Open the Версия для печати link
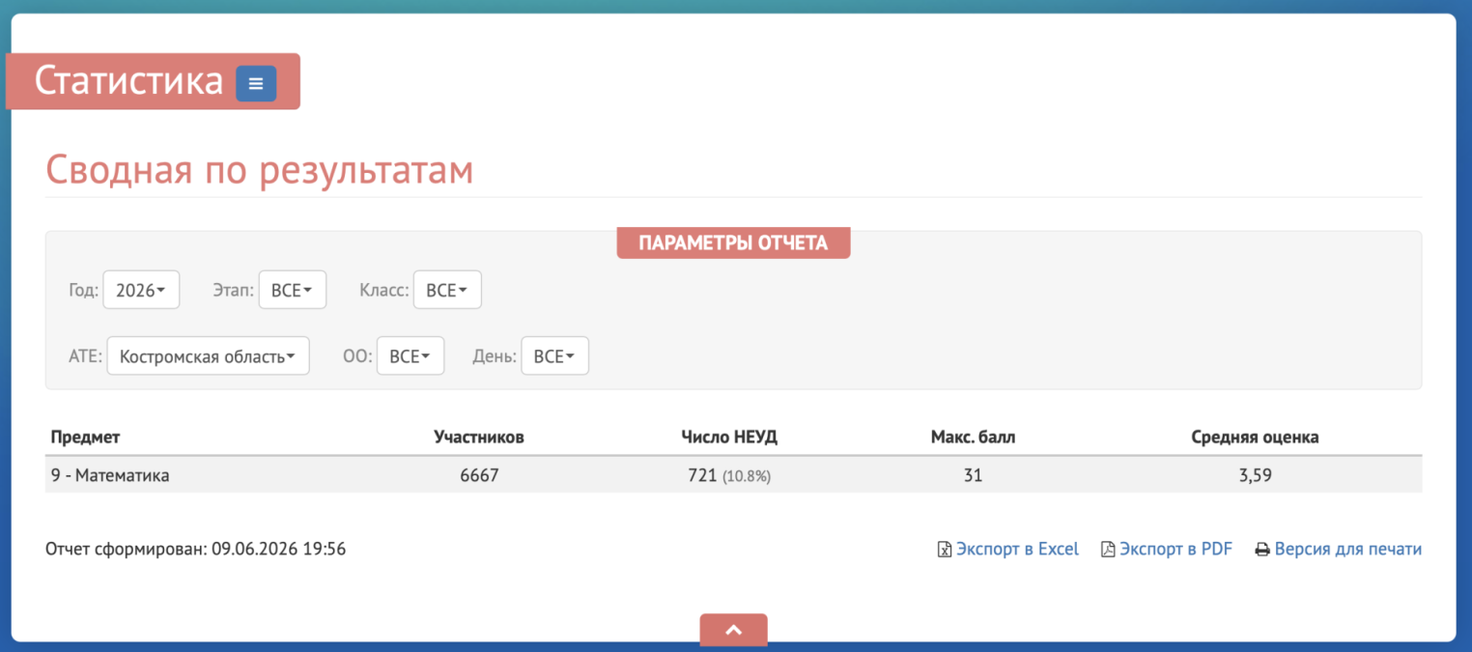1472x652 pixels. tap(1348, 550)
